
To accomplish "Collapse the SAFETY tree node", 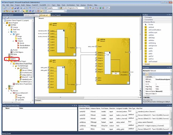I will point(6,59).
